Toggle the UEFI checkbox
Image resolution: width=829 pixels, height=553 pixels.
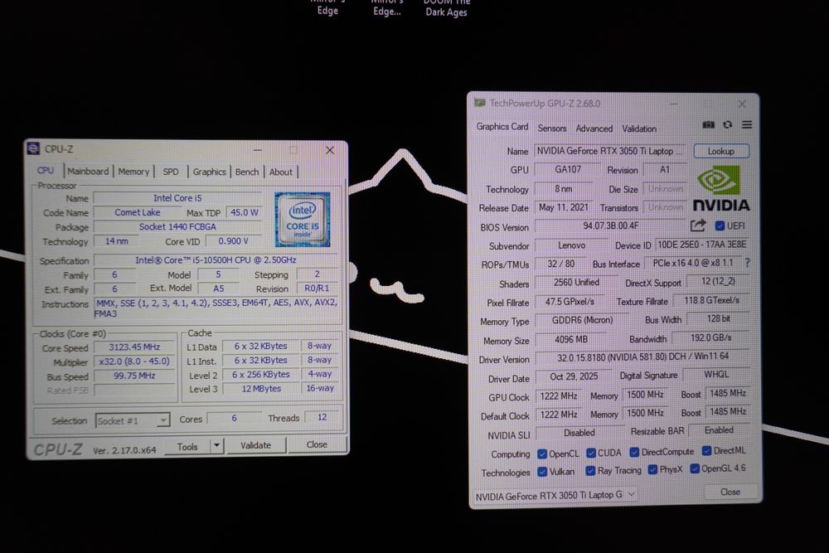point(720,226)
